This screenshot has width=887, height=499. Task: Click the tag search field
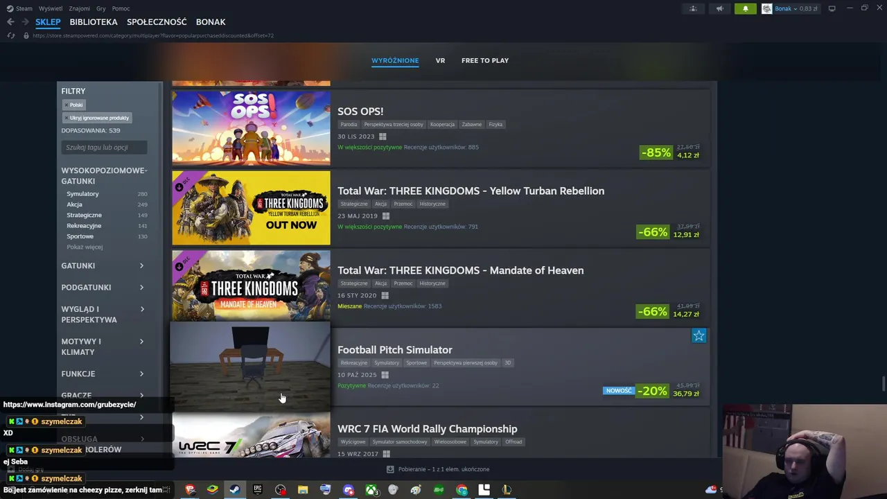pyautogui.click(x=104, y=148)
